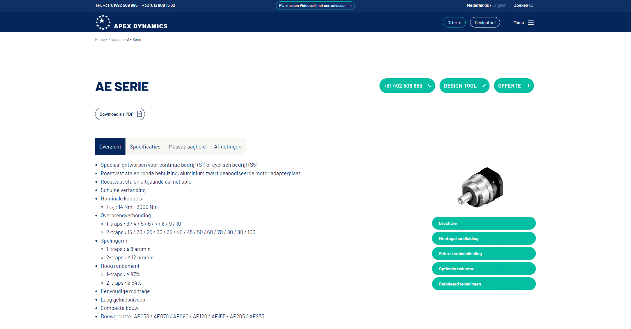Click the phone icon on the +31 492 509 995 button
This screenshot has height=329, width=631.
(429, 86)
